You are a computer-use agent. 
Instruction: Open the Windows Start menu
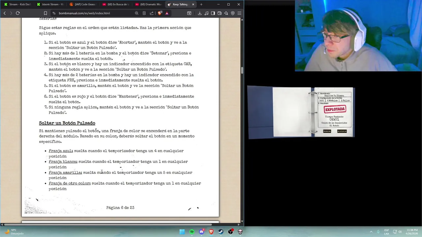tap(182, 232)
